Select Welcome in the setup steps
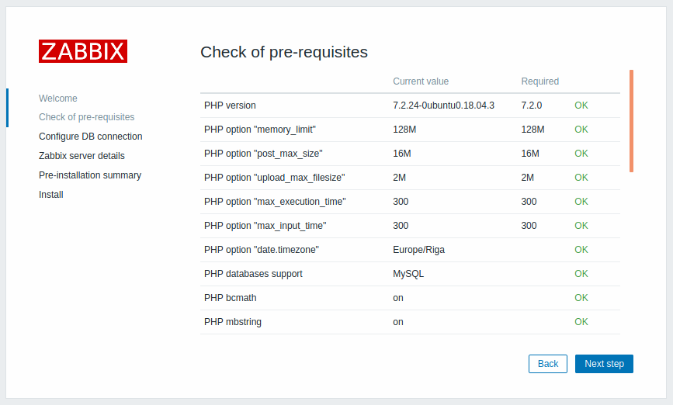 (x=58, y=99)
